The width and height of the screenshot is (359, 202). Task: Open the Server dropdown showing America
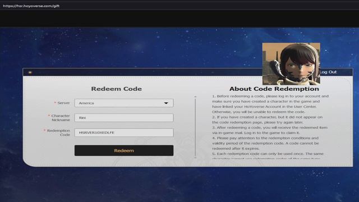pos(124,103)
